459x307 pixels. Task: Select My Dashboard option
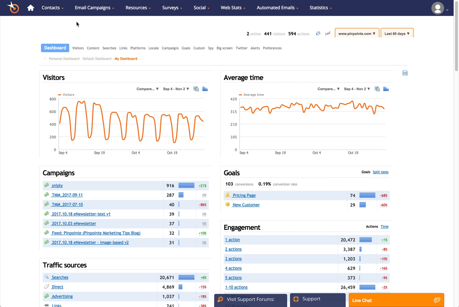126,59
